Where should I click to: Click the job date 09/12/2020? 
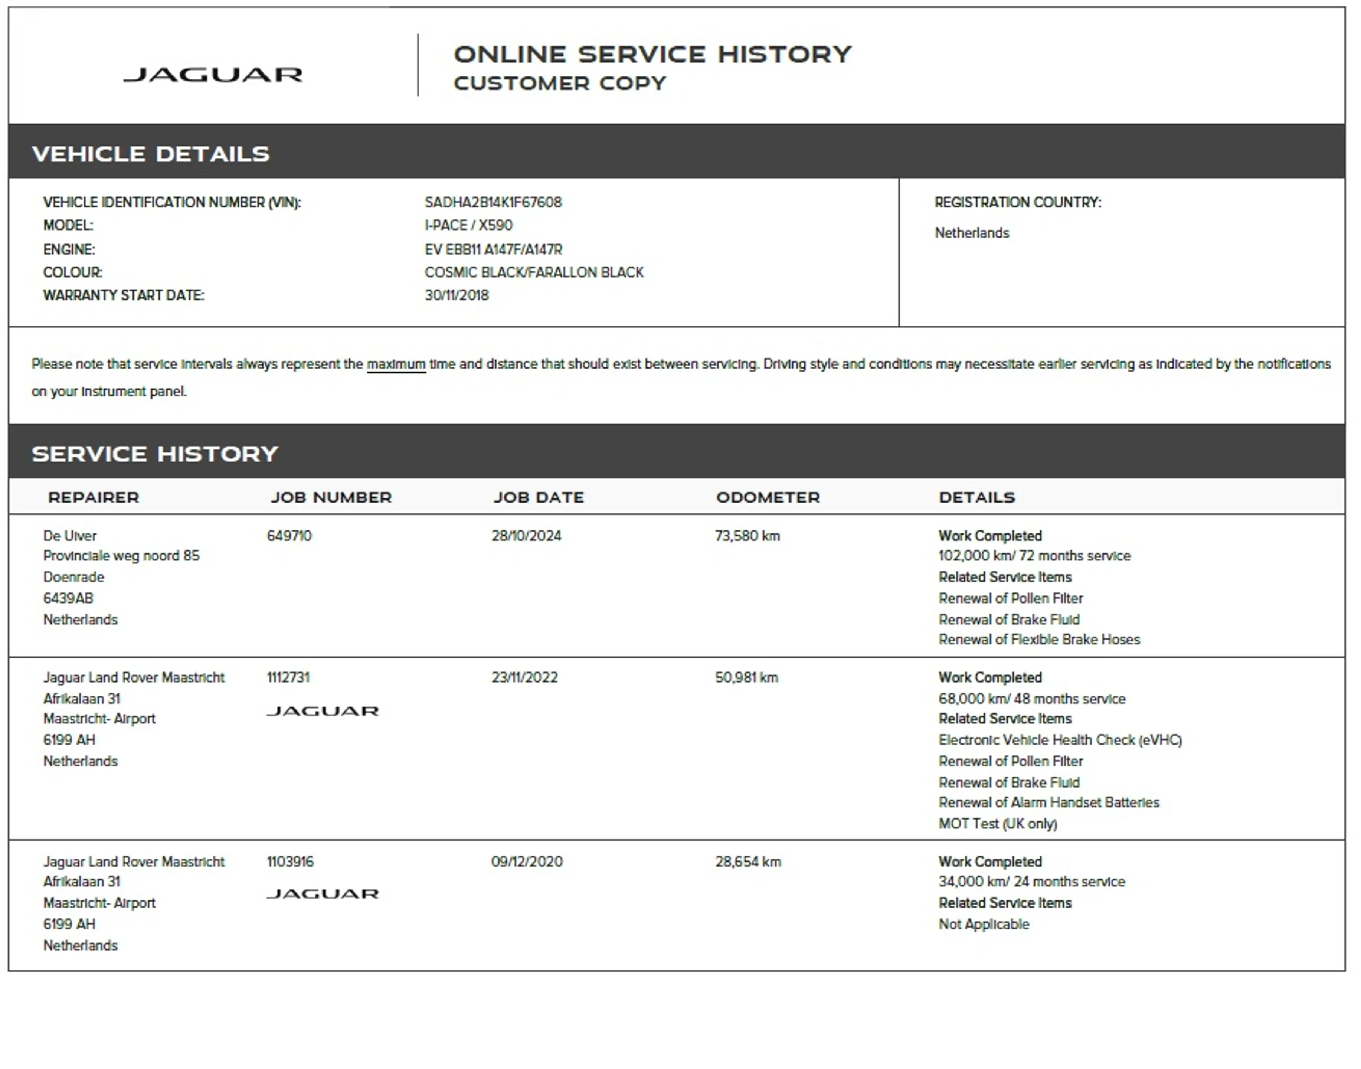tap(527, 861)
